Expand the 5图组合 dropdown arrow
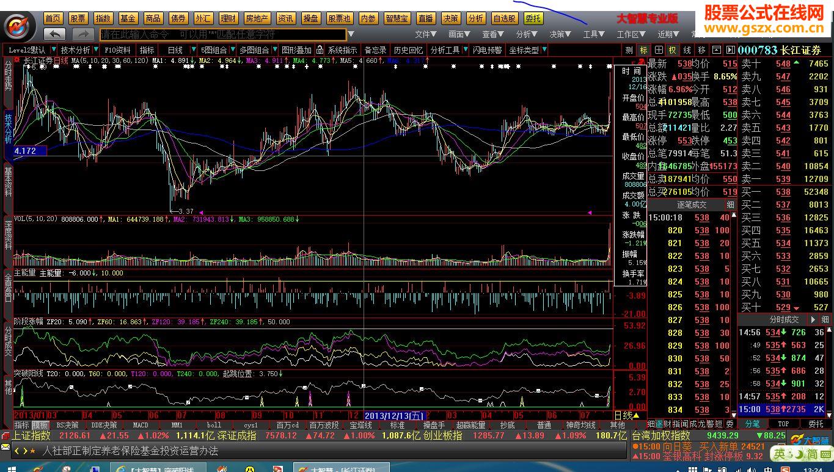This screenshot has width=834, height=472. 232,50
